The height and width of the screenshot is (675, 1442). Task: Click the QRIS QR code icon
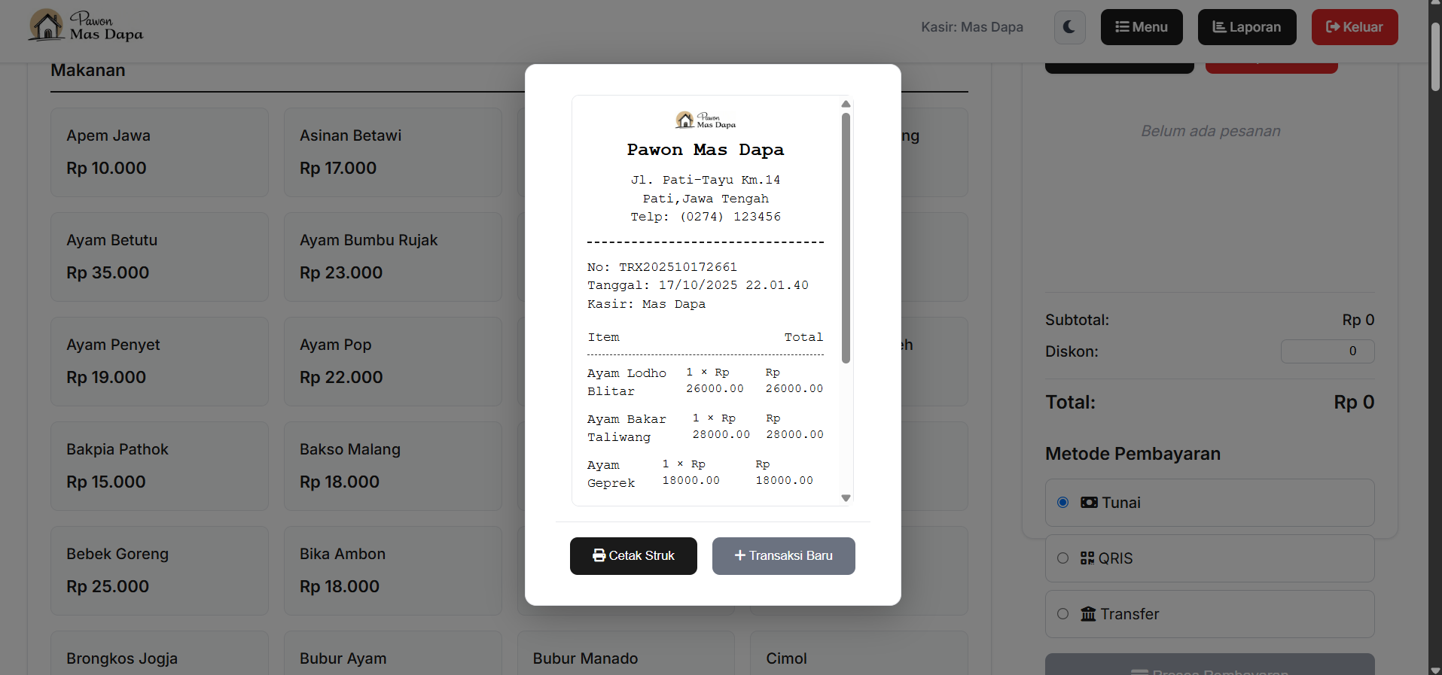click(1087, 558)
